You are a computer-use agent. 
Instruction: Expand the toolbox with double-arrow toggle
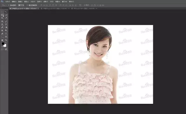(1, 8)
